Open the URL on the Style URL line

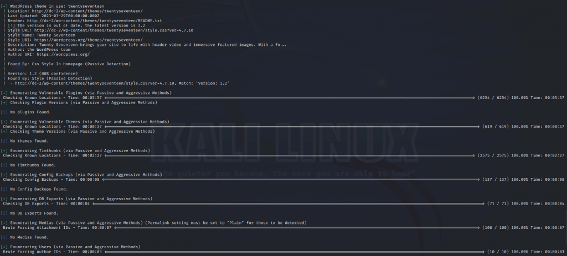point(114,30)
